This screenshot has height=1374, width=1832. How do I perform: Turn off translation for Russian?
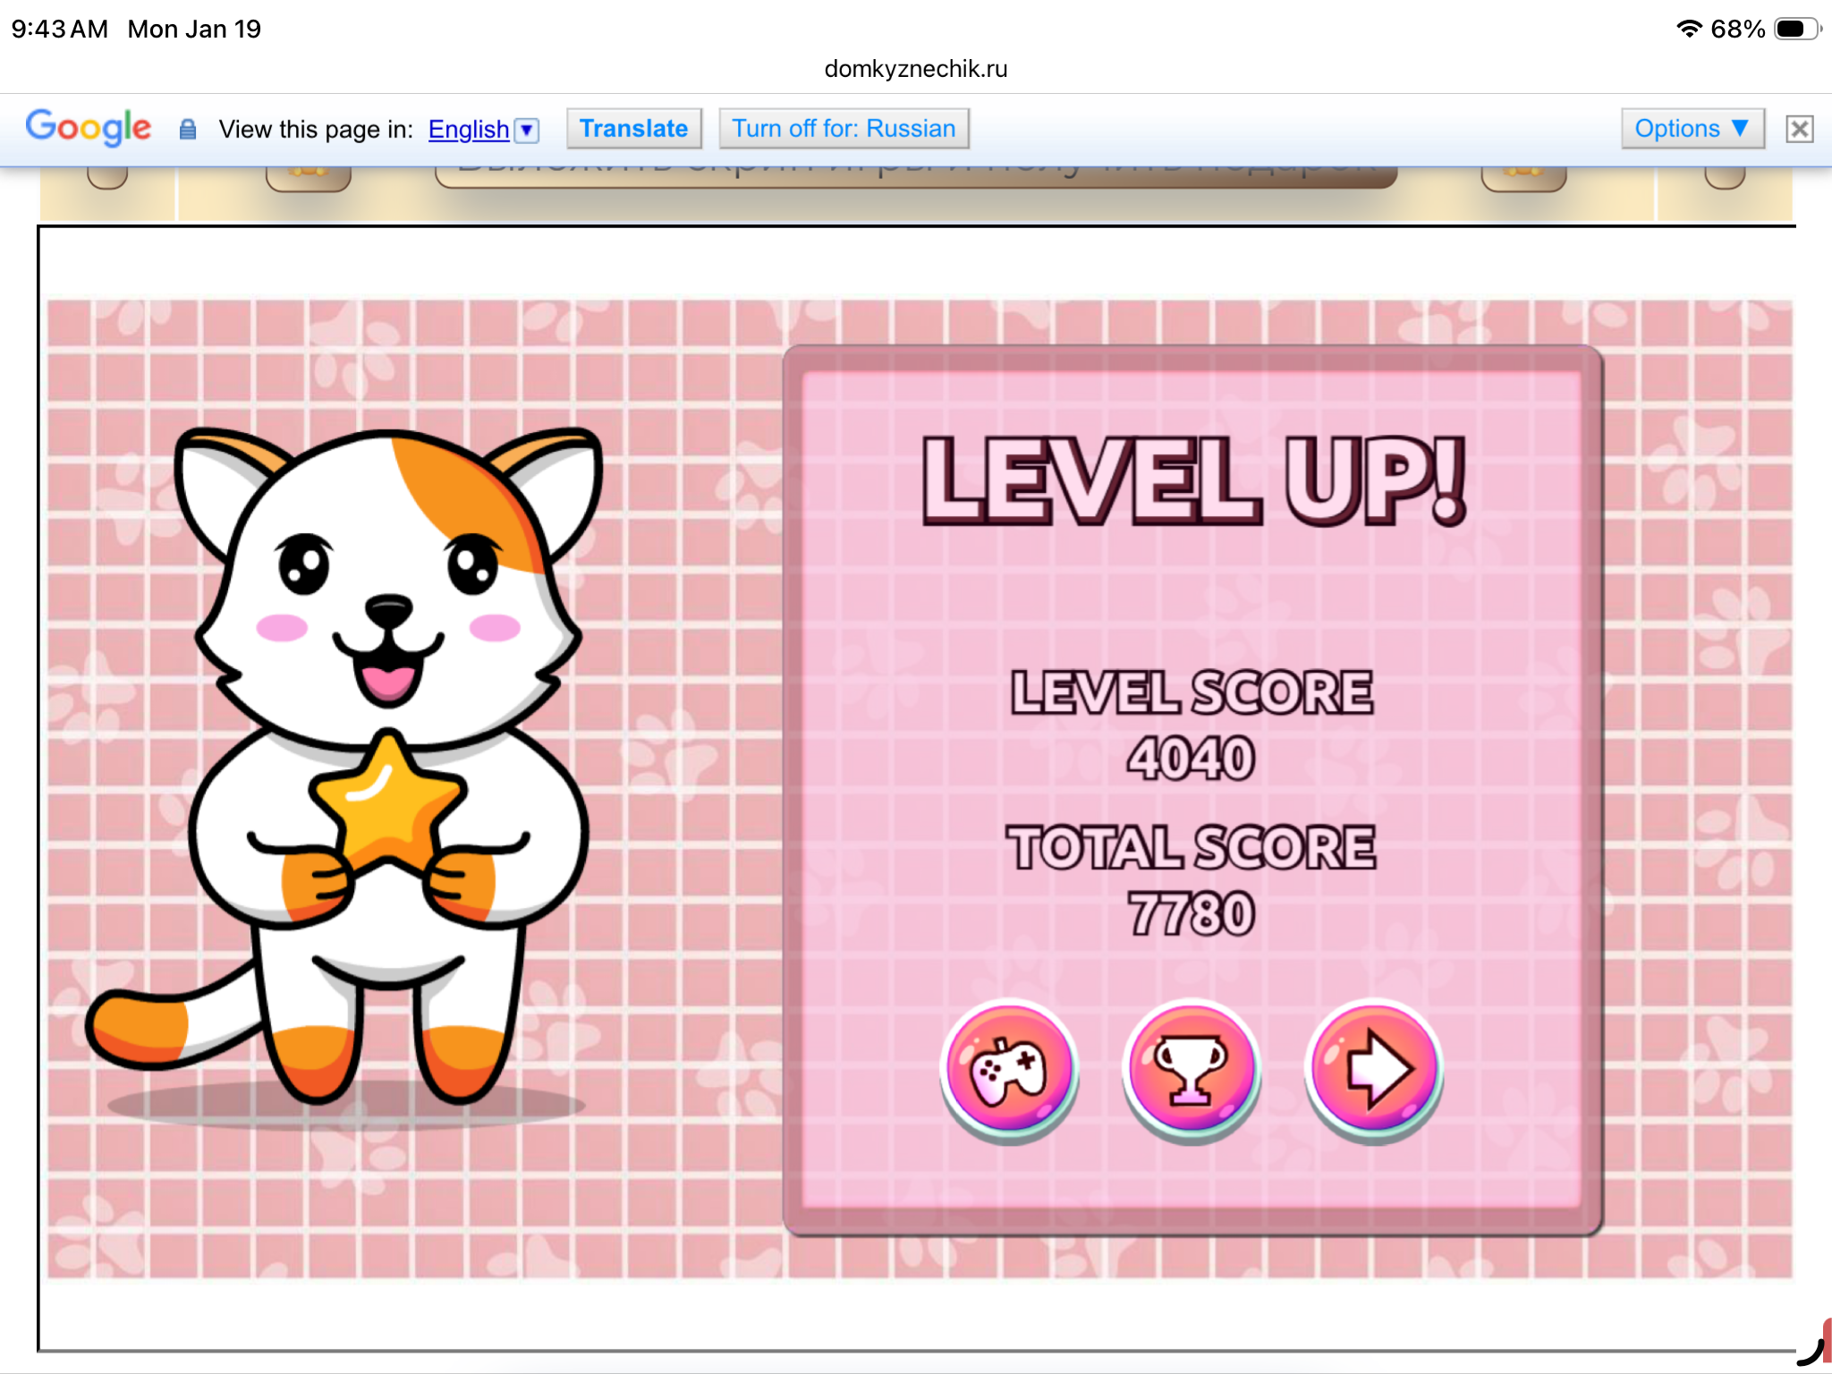844,129
